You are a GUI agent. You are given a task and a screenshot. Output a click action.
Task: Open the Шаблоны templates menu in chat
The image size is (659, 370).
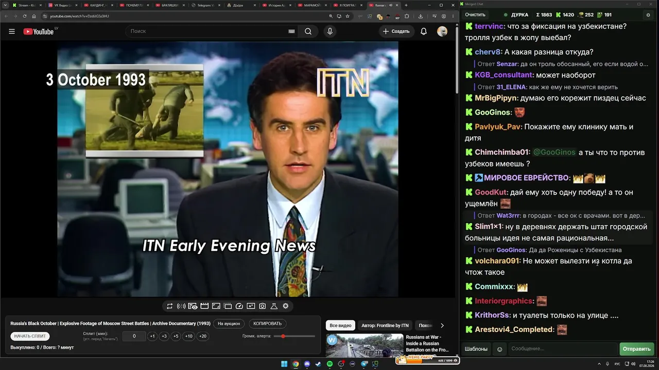(x=476, y=349)
